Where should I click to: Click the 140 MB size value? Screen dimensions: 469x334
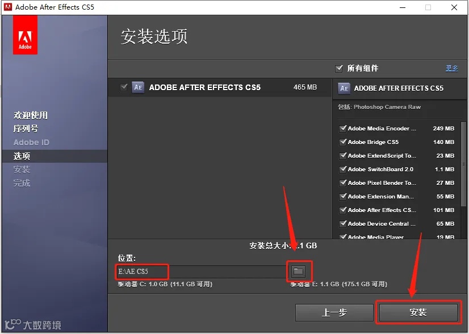point(443,142)
